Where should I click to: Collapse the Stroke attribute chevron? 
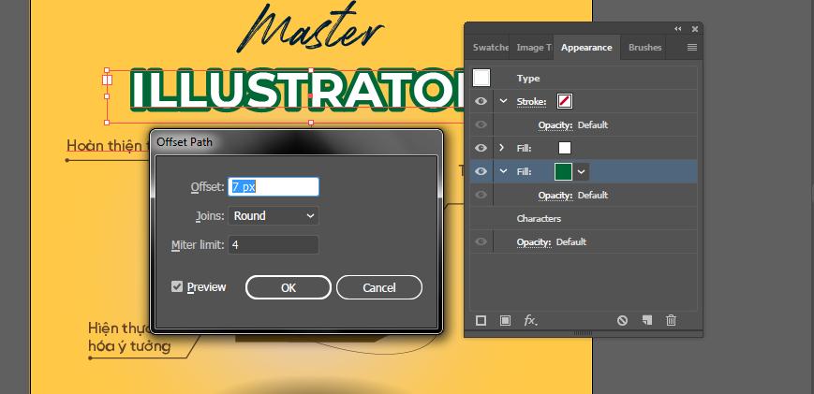click(503, 101)
